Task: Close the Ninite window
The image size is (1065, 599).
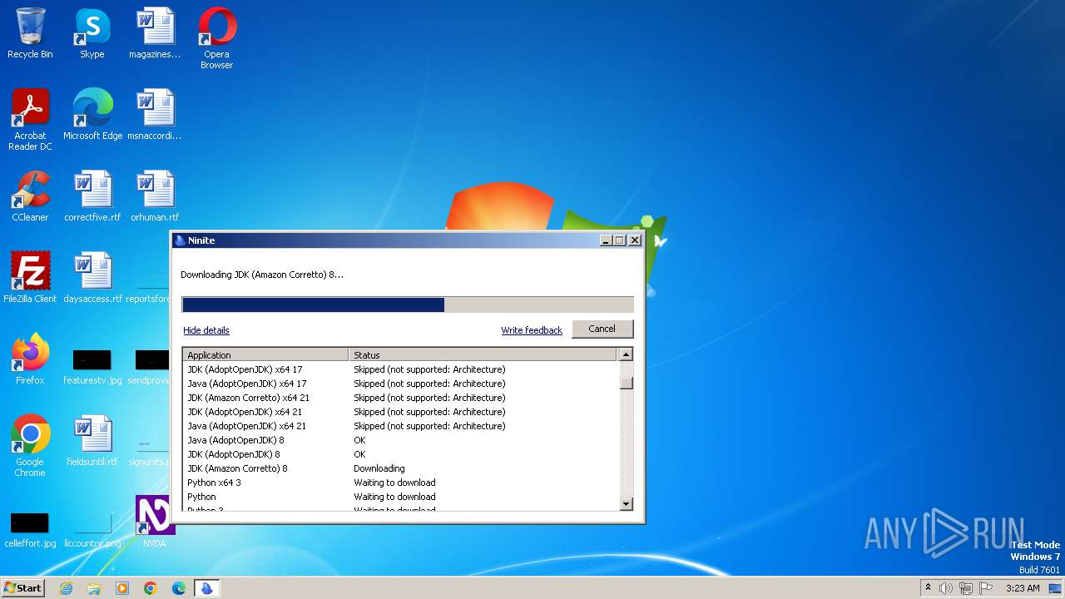Action: click(x=635, y=240)
